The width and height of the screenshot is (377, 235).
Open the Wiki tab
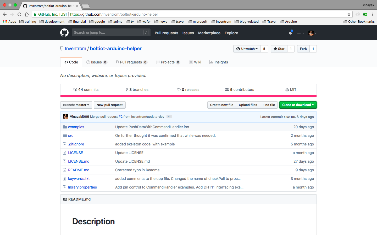click(195, 62)
